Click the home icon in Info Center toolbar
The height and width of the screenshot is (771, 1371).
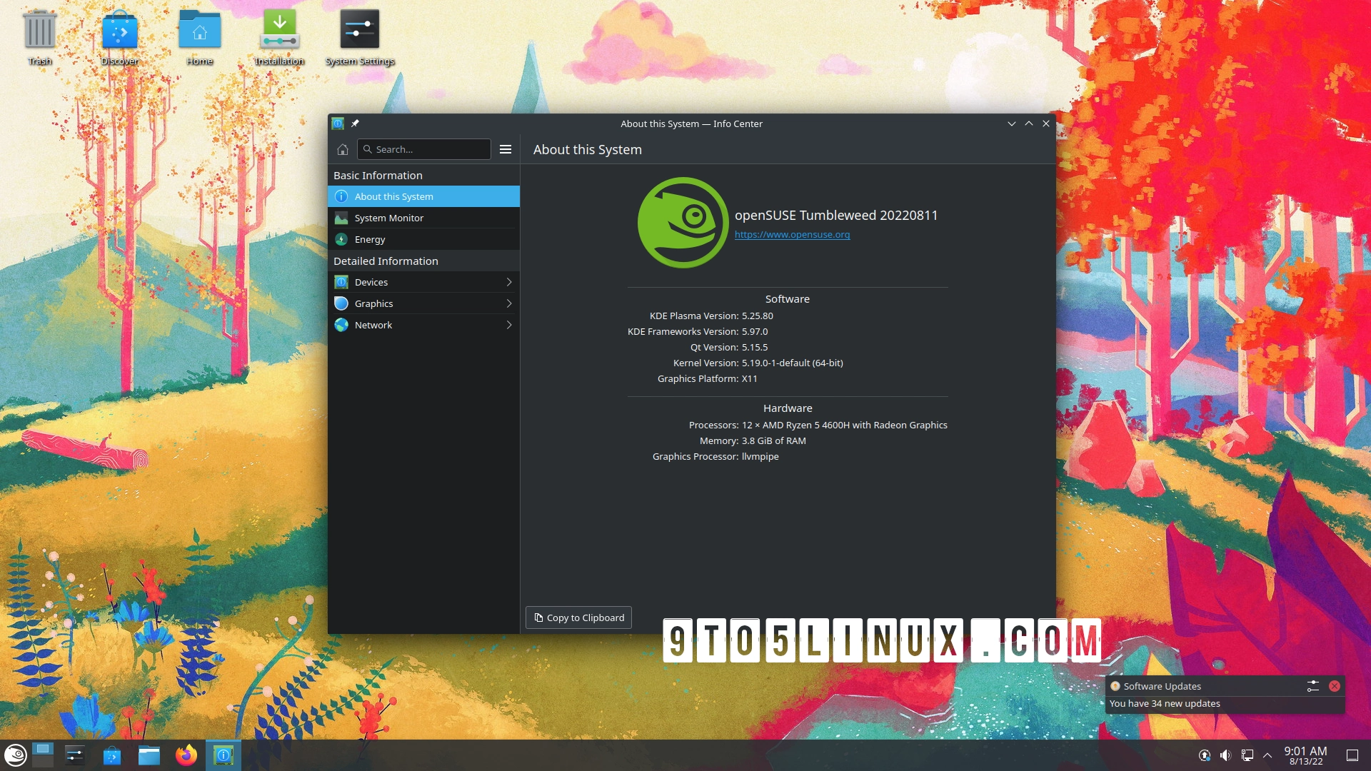(342, 149)
